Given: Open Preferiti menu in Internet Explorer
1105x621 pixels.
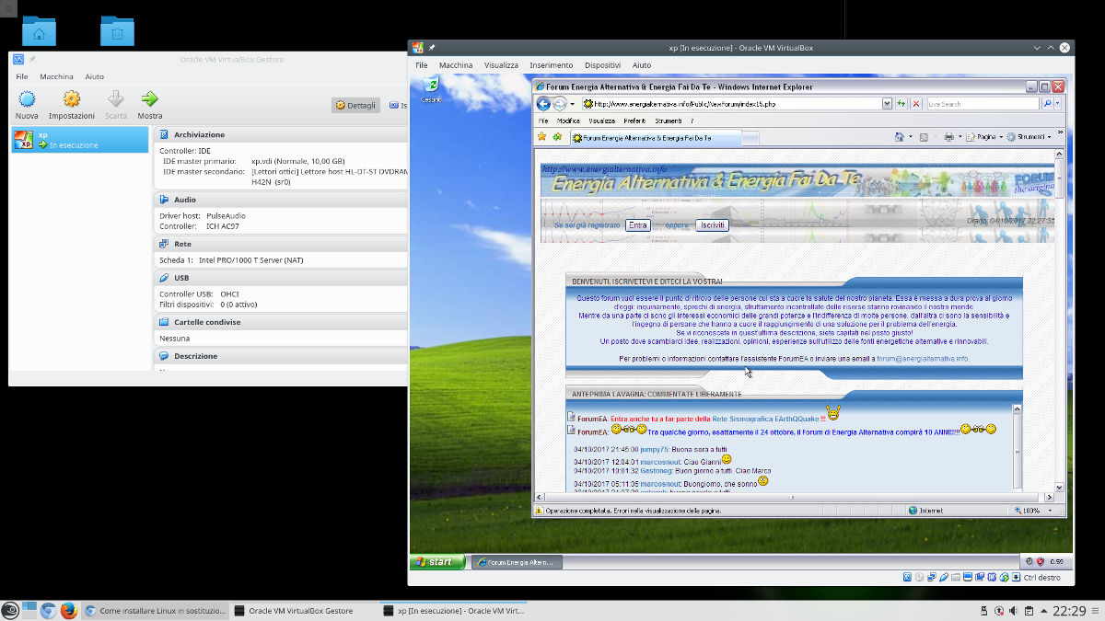Looking at the screenshot, I should 634,121.
